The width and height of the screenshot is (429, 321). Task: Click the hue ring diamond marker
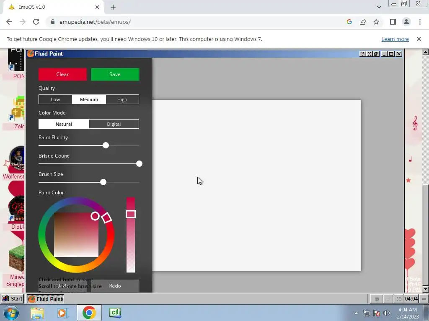coord(106,217)
